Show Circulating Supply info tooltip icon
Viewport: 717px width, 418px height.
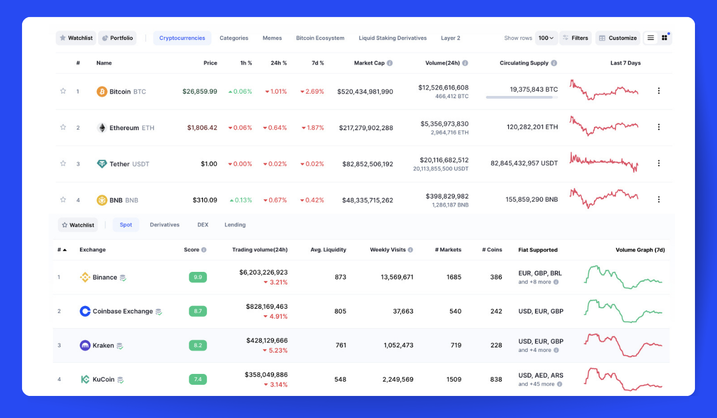(x=554, y=63)
